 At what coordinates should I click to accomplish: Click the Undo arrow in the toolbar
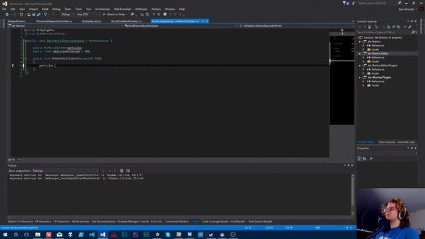click(x=45, y=15)
